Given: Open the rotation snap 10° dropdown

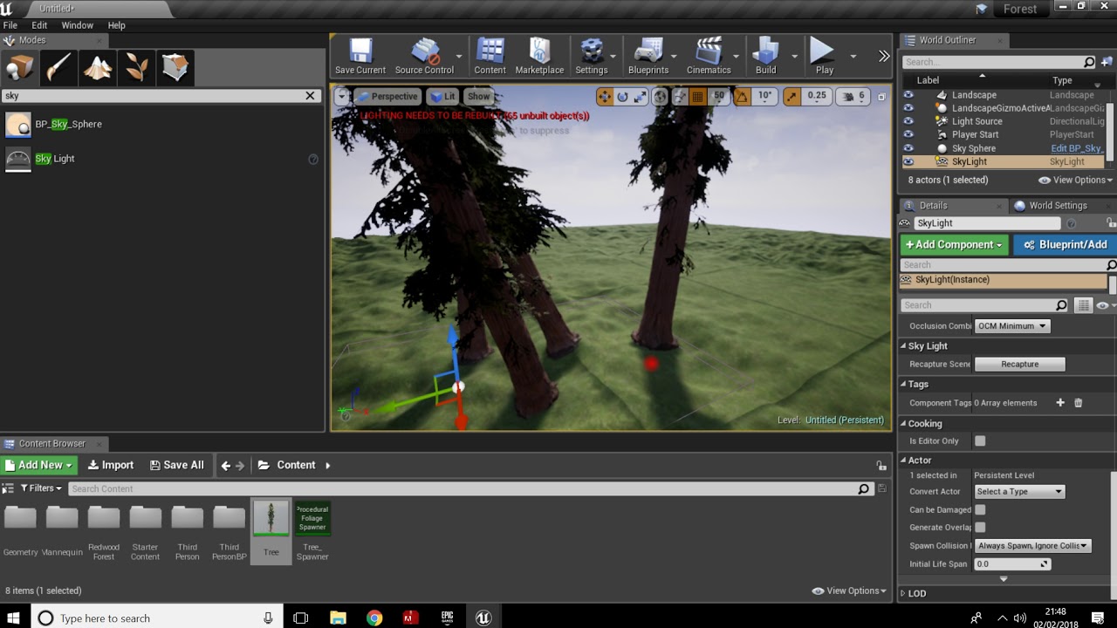Looking at the screenshot, I should 764,97.
